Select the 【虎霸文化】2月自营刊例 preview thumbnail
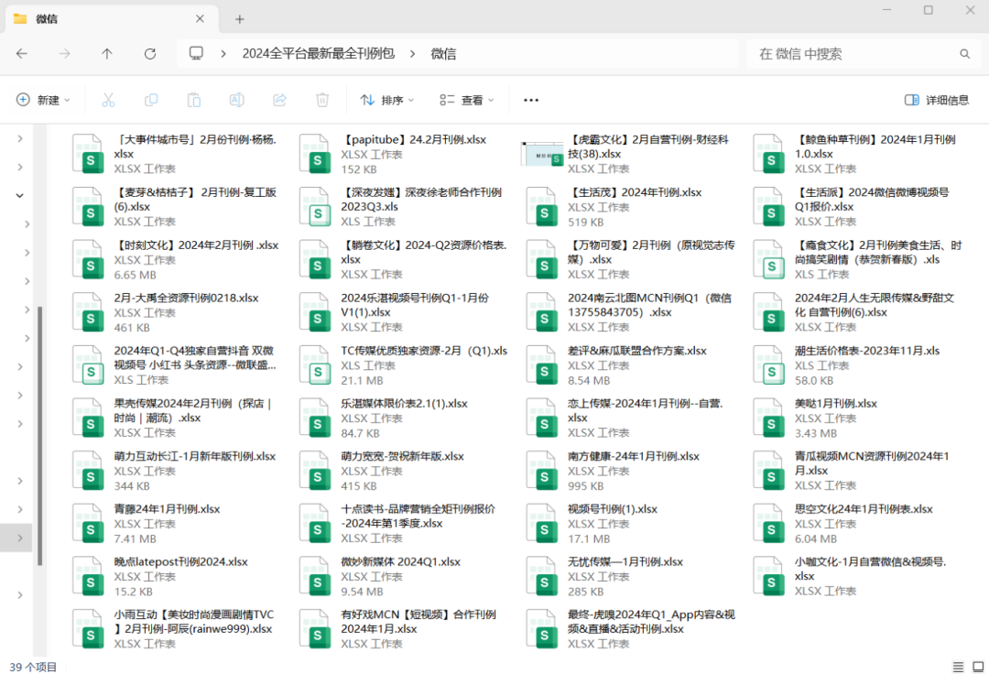 click(x=542, y=154)
